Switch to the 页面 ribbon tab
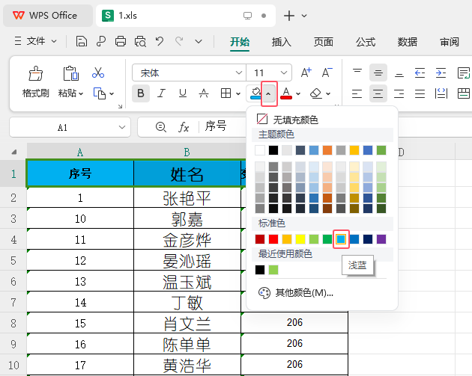This screenshot has height=376, width=472. coord(324,42)
